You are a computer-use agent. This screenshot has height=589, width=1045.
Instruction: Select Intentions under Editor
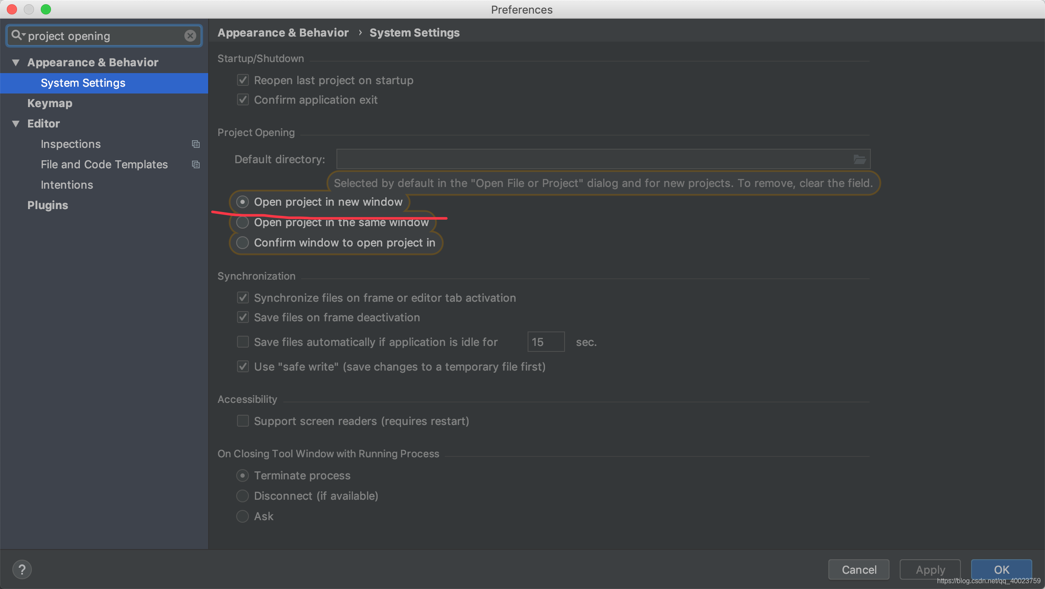pos(67,185)
